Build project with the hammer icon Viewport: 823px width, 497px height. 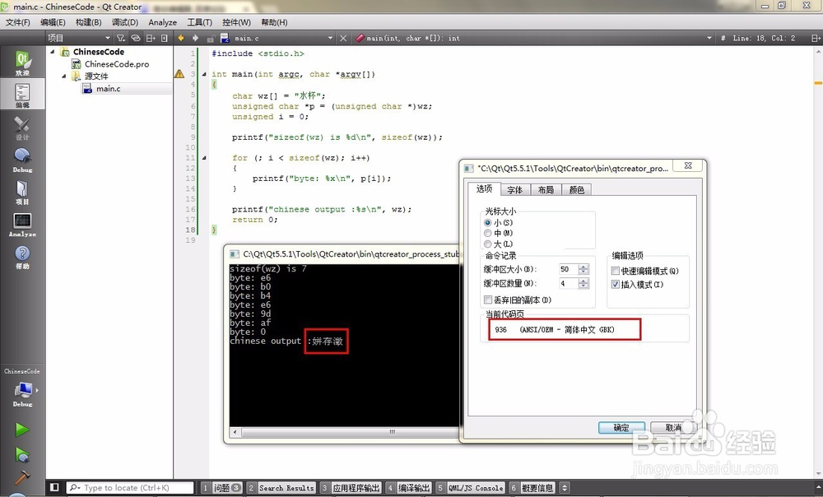(x=22, y=477)
